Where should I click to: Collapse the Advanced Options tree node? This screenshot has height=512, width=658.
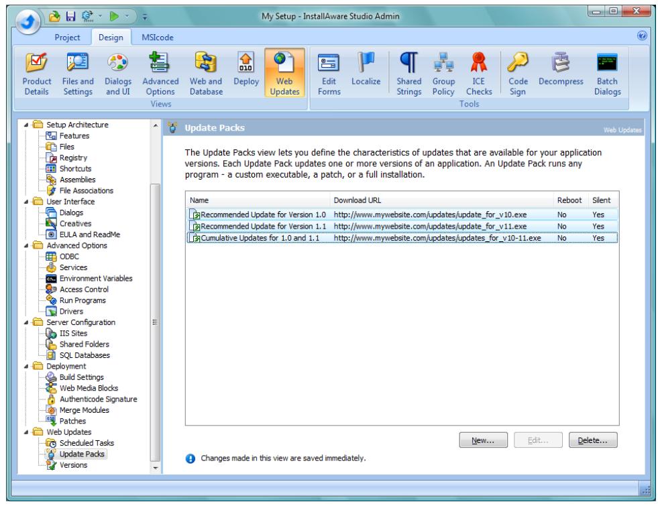point(26,246)
